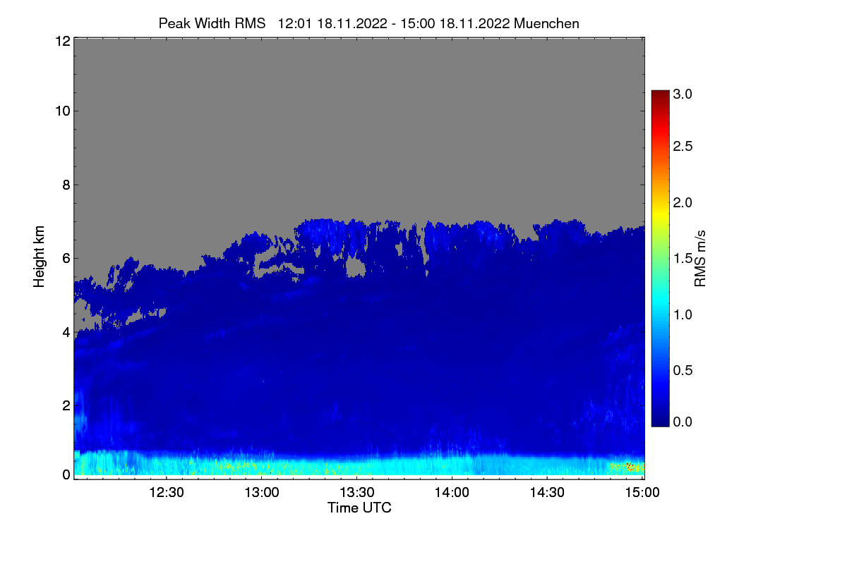The image size is (847, 564).
Task: Click the colorbar '2.0' value label
Action: tap(683, 203)
